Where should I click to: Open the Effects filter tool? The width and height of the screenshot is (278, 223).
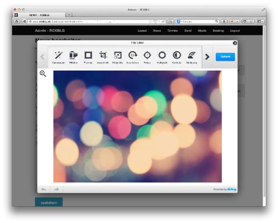(x=73, y=57)
